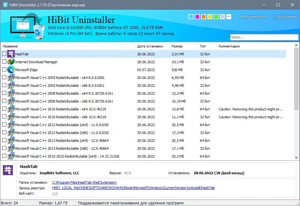Click the 526 Мб size cell

click(x=177, y=70)
